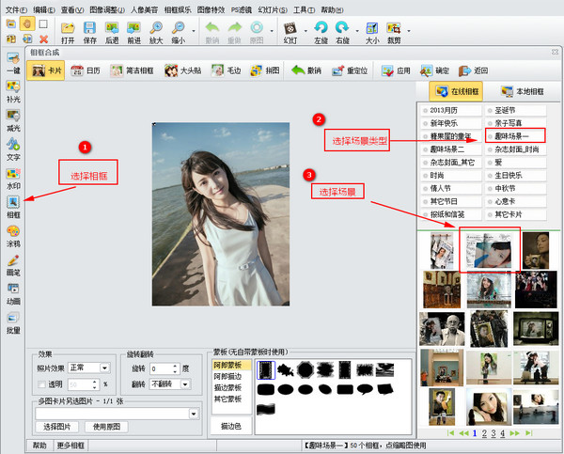
Task: Open the 图像调整 menu
Action: coord(107,10)
